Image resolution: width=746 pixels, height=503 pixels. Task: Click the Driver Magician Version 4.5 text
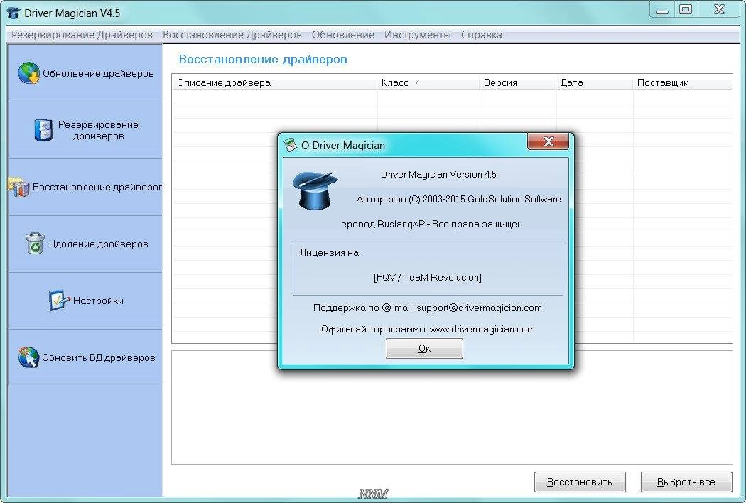click(x=438, y=174)
